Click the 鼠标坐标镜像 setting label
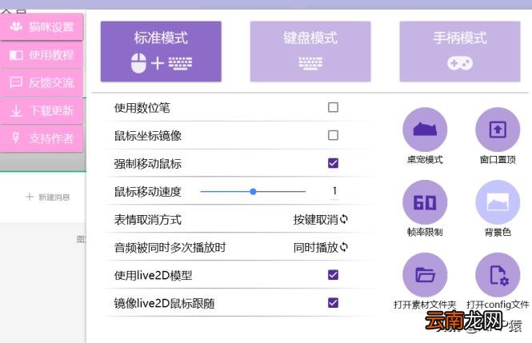Viewport: 532px width, 343px height. click(147, 136)
